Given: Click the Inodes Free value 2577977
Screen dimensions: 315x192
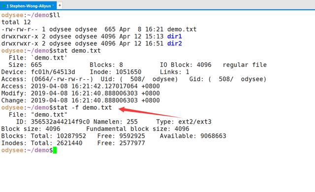Looking at the screenshot, I should pos(132,143).
